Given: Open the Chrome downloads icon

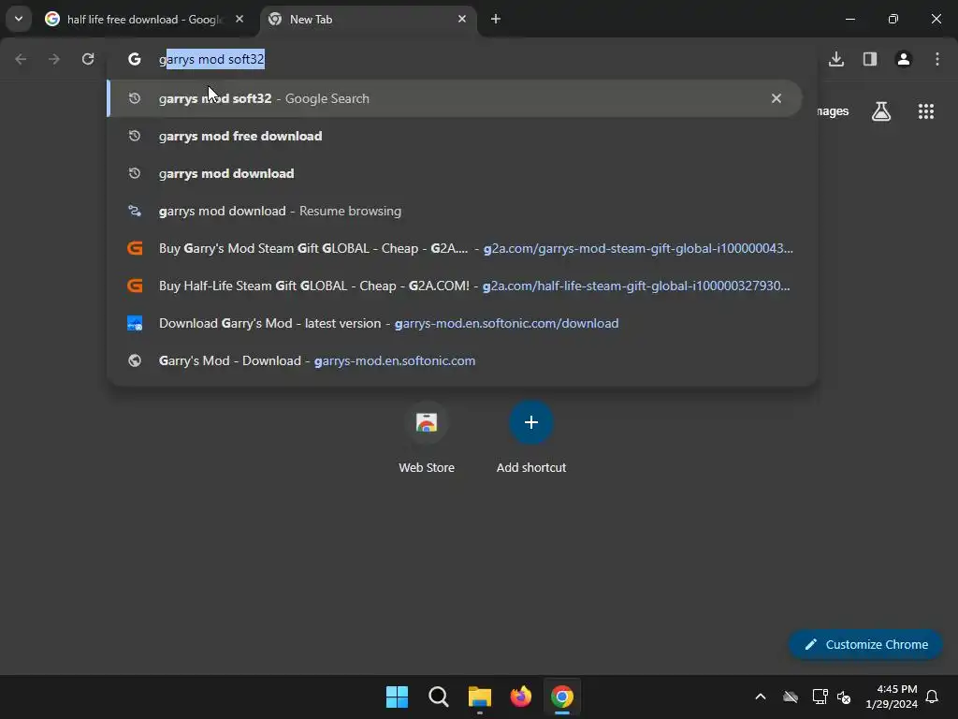Looking at the screenshot, I should (836, 59).
